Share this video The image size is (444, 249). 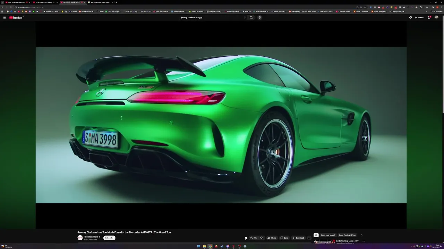(272, 238)
